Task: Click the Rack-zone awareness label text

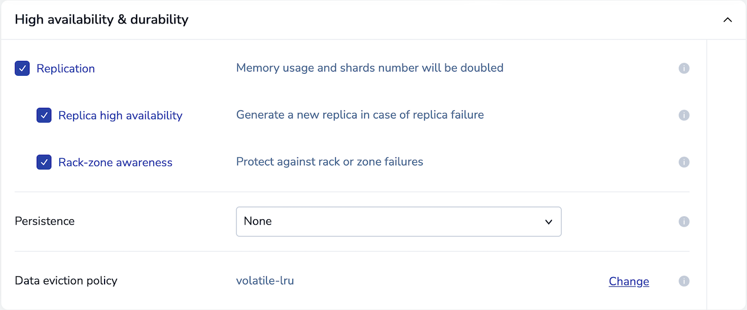Action: click(x=115, y=163)
